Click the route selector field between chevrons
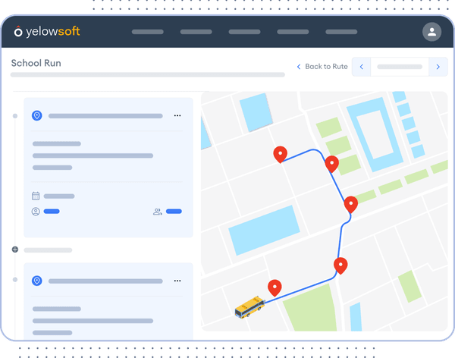The image size is (455, 358). (x=400, y=67)
